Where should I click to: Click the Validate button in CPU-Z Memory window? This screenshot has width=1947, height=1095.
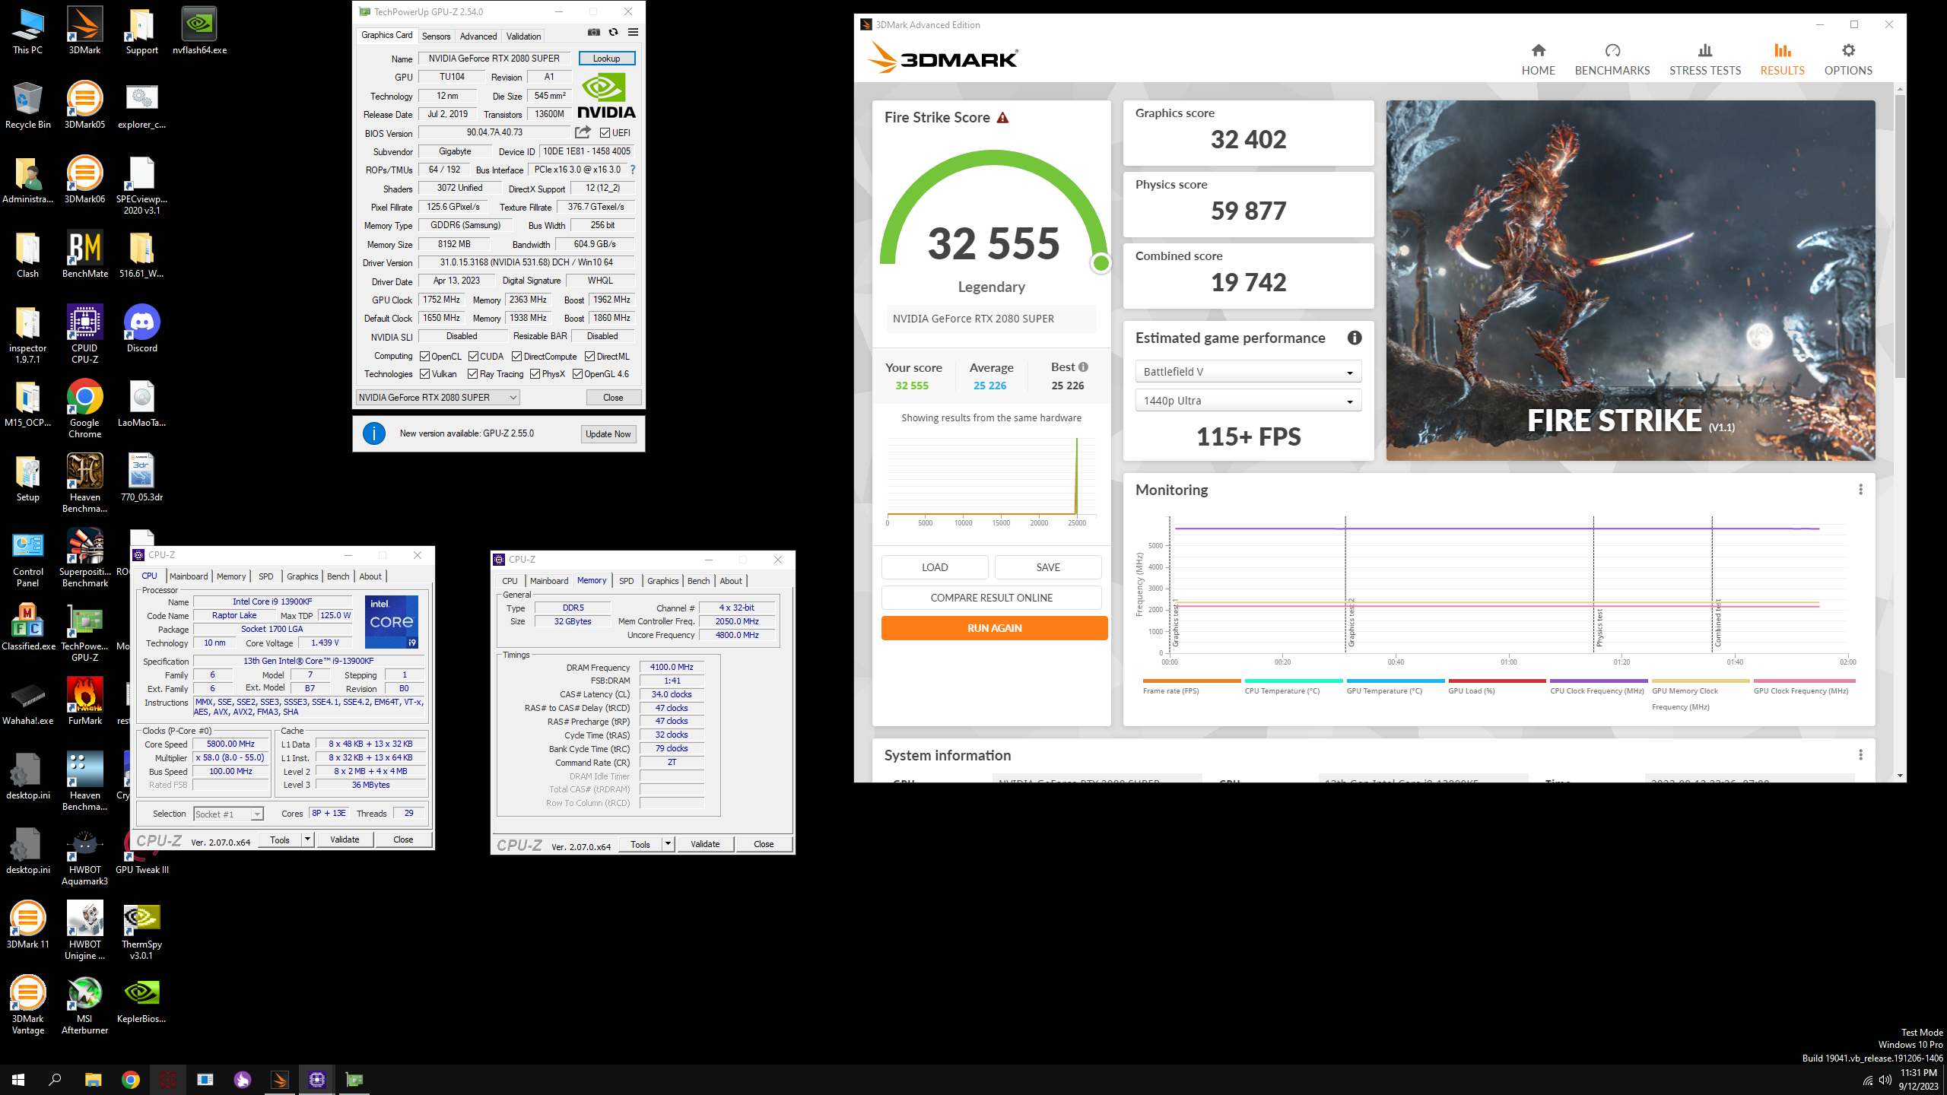705,844
